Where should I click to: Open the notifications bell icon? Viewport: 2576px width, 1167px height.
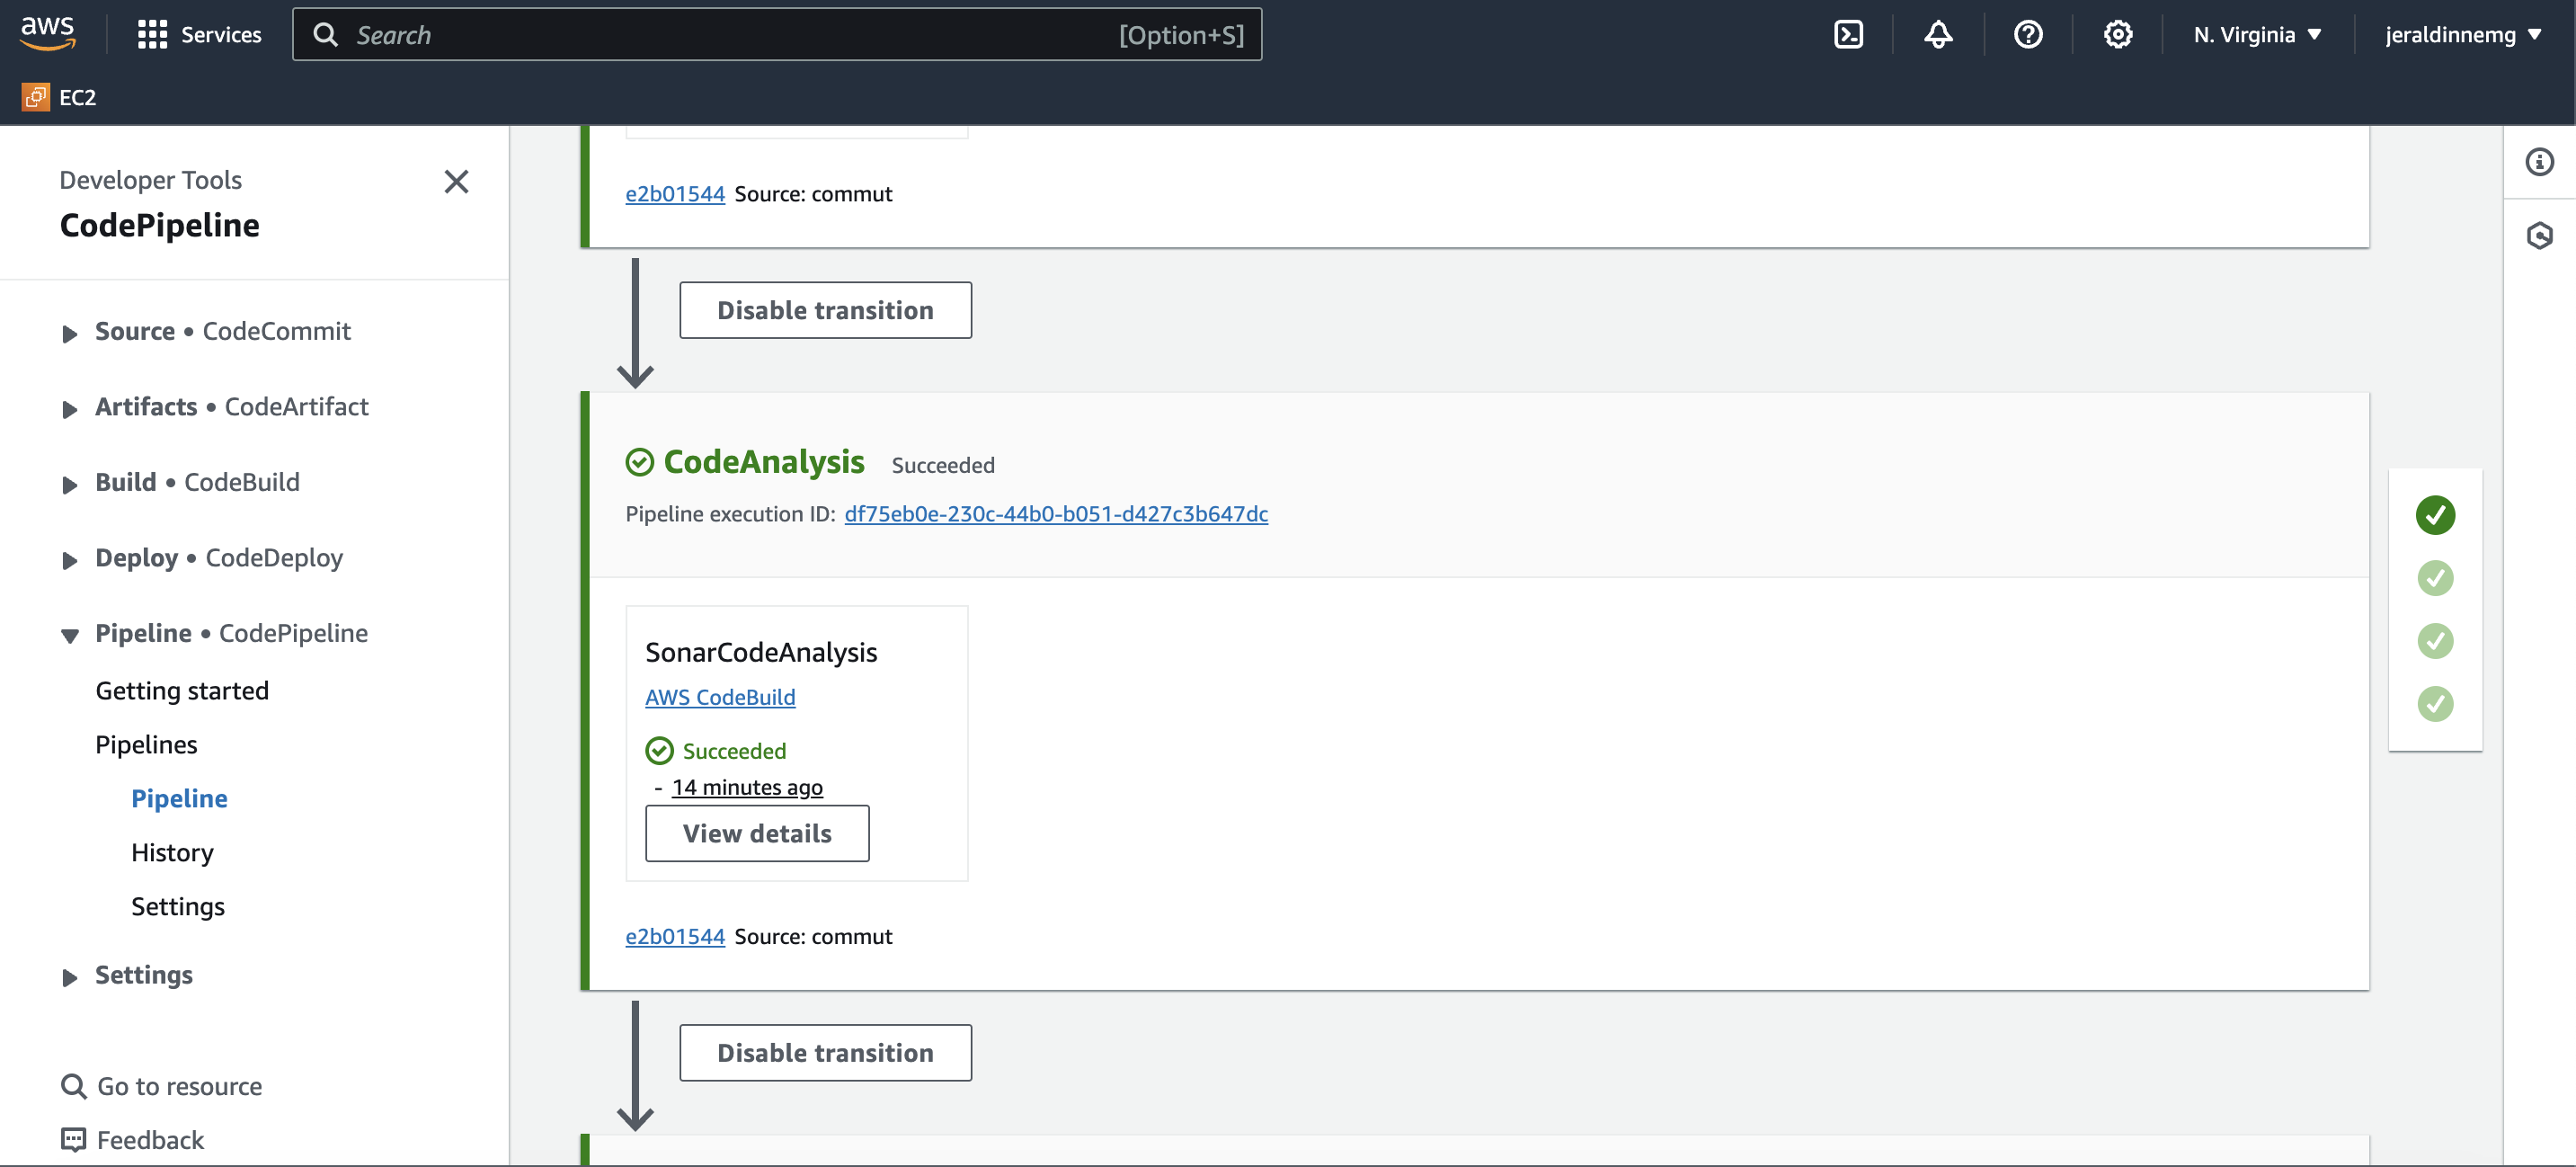[1938, 35]
